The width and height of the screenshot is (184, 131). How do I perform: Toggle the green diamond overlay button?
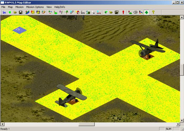146,12
